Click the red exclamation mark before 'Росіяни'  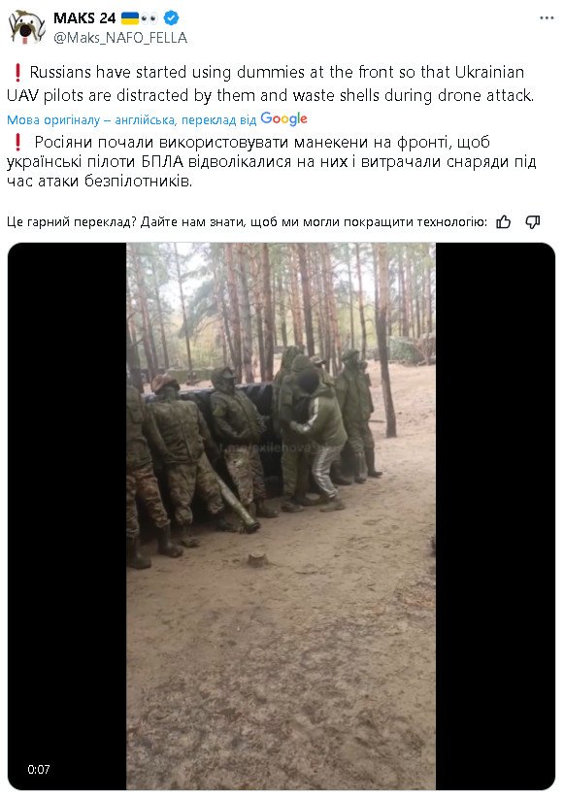17,142
